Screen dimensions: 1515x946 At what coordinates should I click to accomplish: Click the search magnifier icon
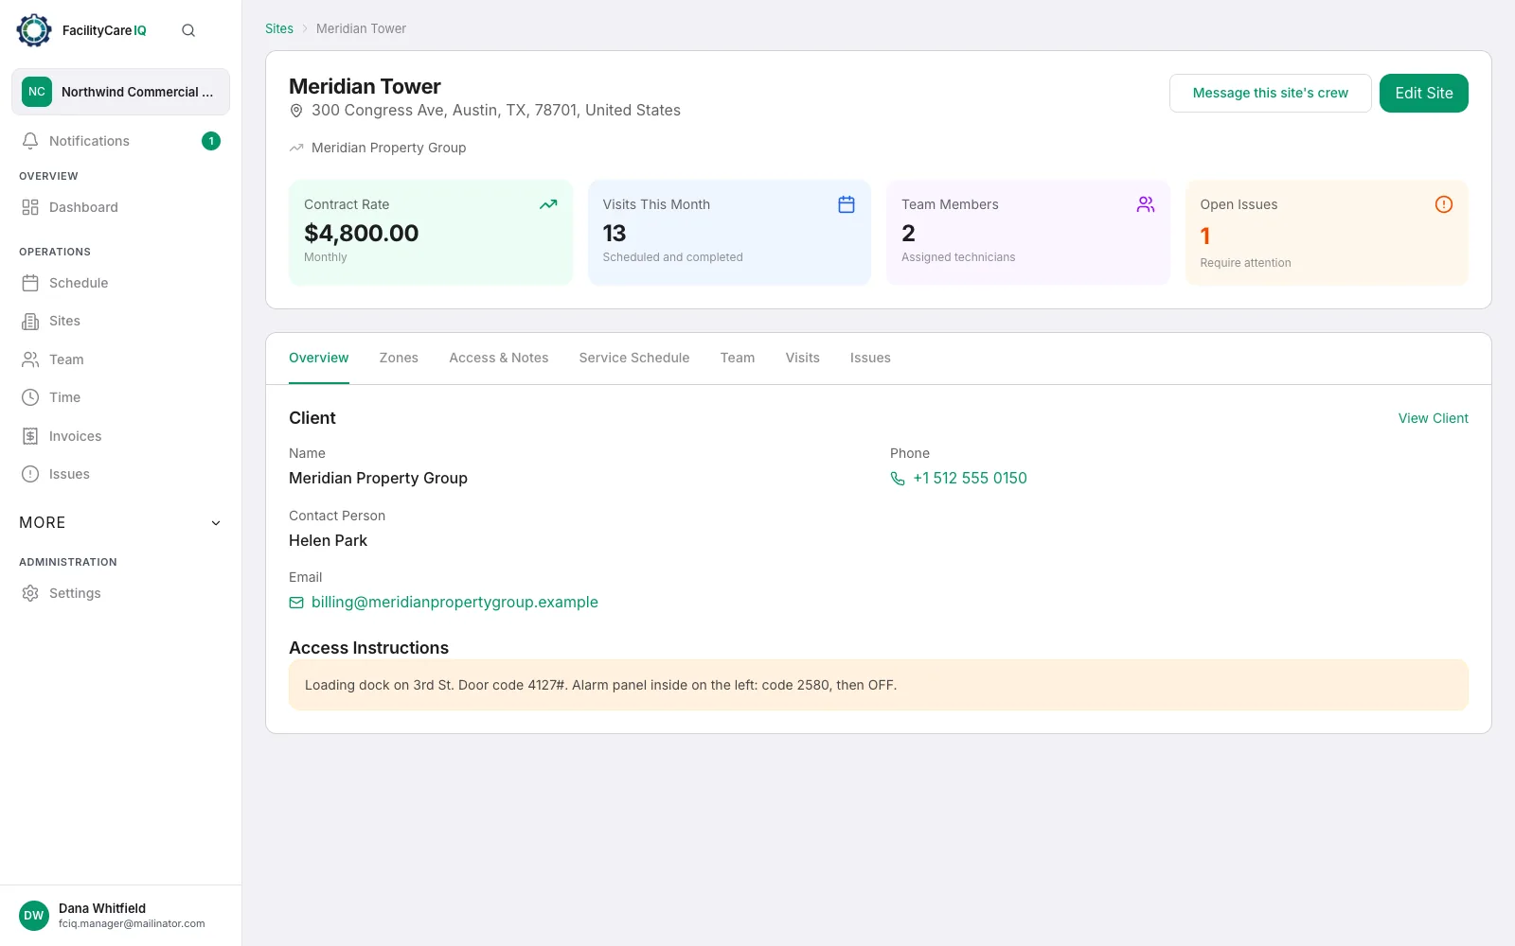(188, 30)
